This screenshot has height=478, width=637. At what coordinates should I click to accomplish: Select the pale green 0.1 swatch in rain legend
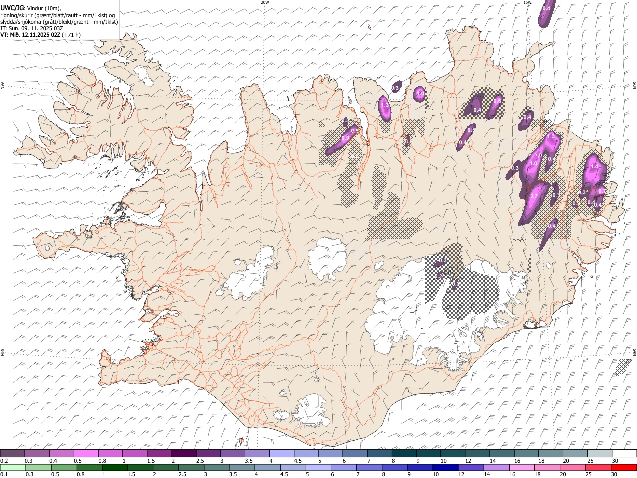pos(12,467)
